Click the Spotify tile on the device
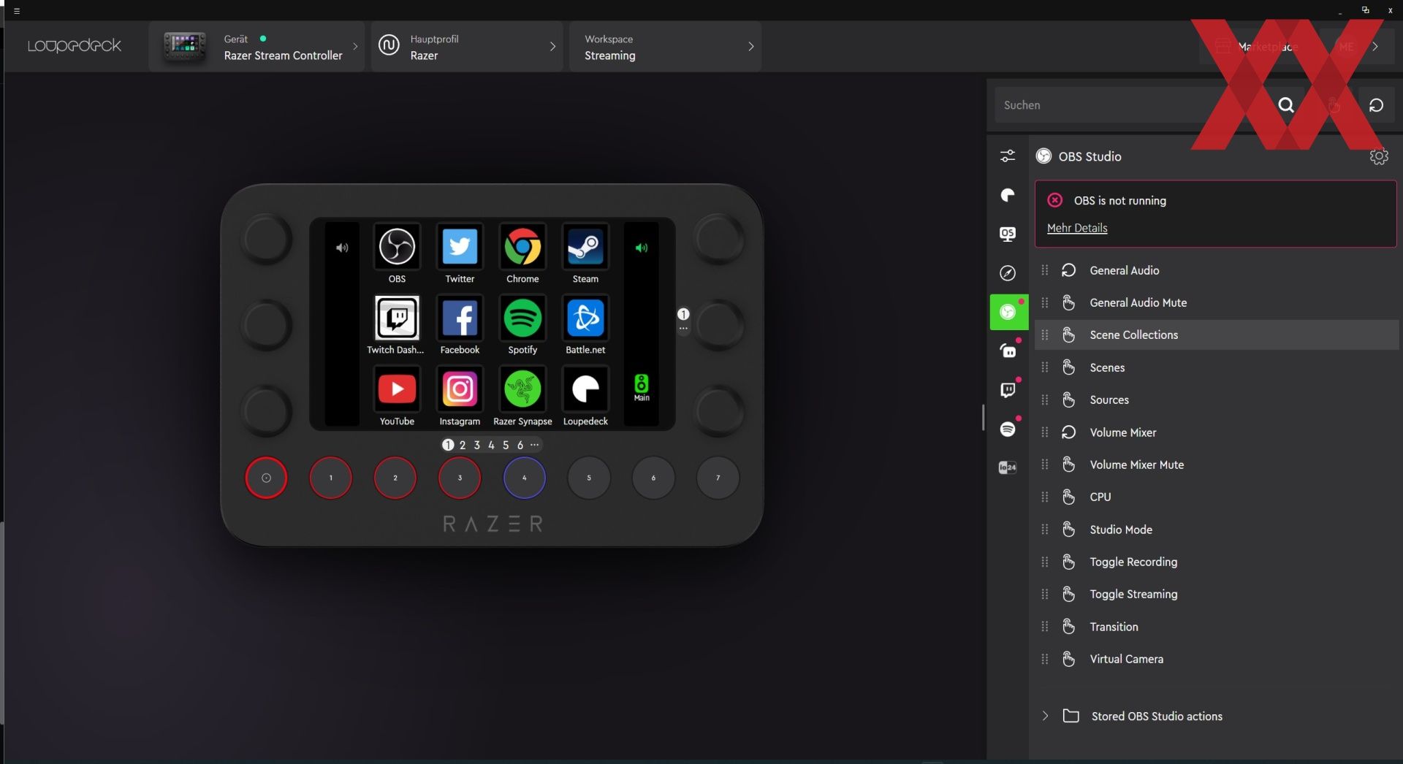Screen dimensions: 1403x764 (522, 318)
